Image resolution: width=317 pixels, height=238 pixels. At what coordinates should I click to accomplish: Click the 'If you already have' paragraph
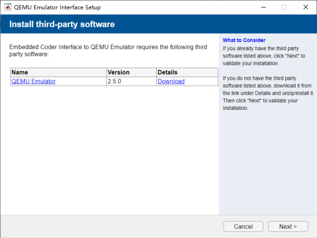coord(264,56)
